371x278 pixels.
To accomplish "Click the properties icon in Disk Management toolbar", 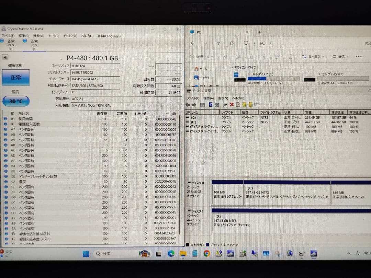I will point(237,105).
